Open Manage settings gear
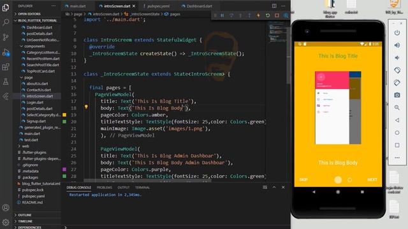The width and height of the screenshot is (408, 229). [6, 222]
